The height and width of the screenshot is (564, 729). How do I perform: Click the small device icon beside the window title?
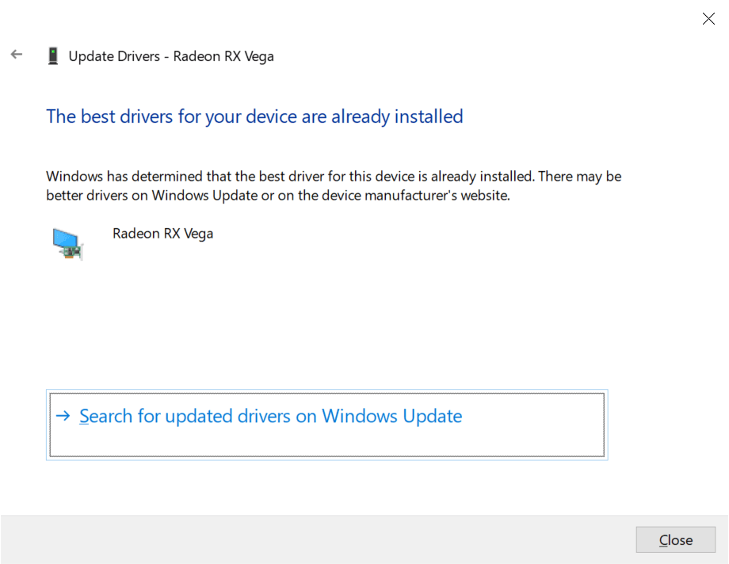coord(53,56)
